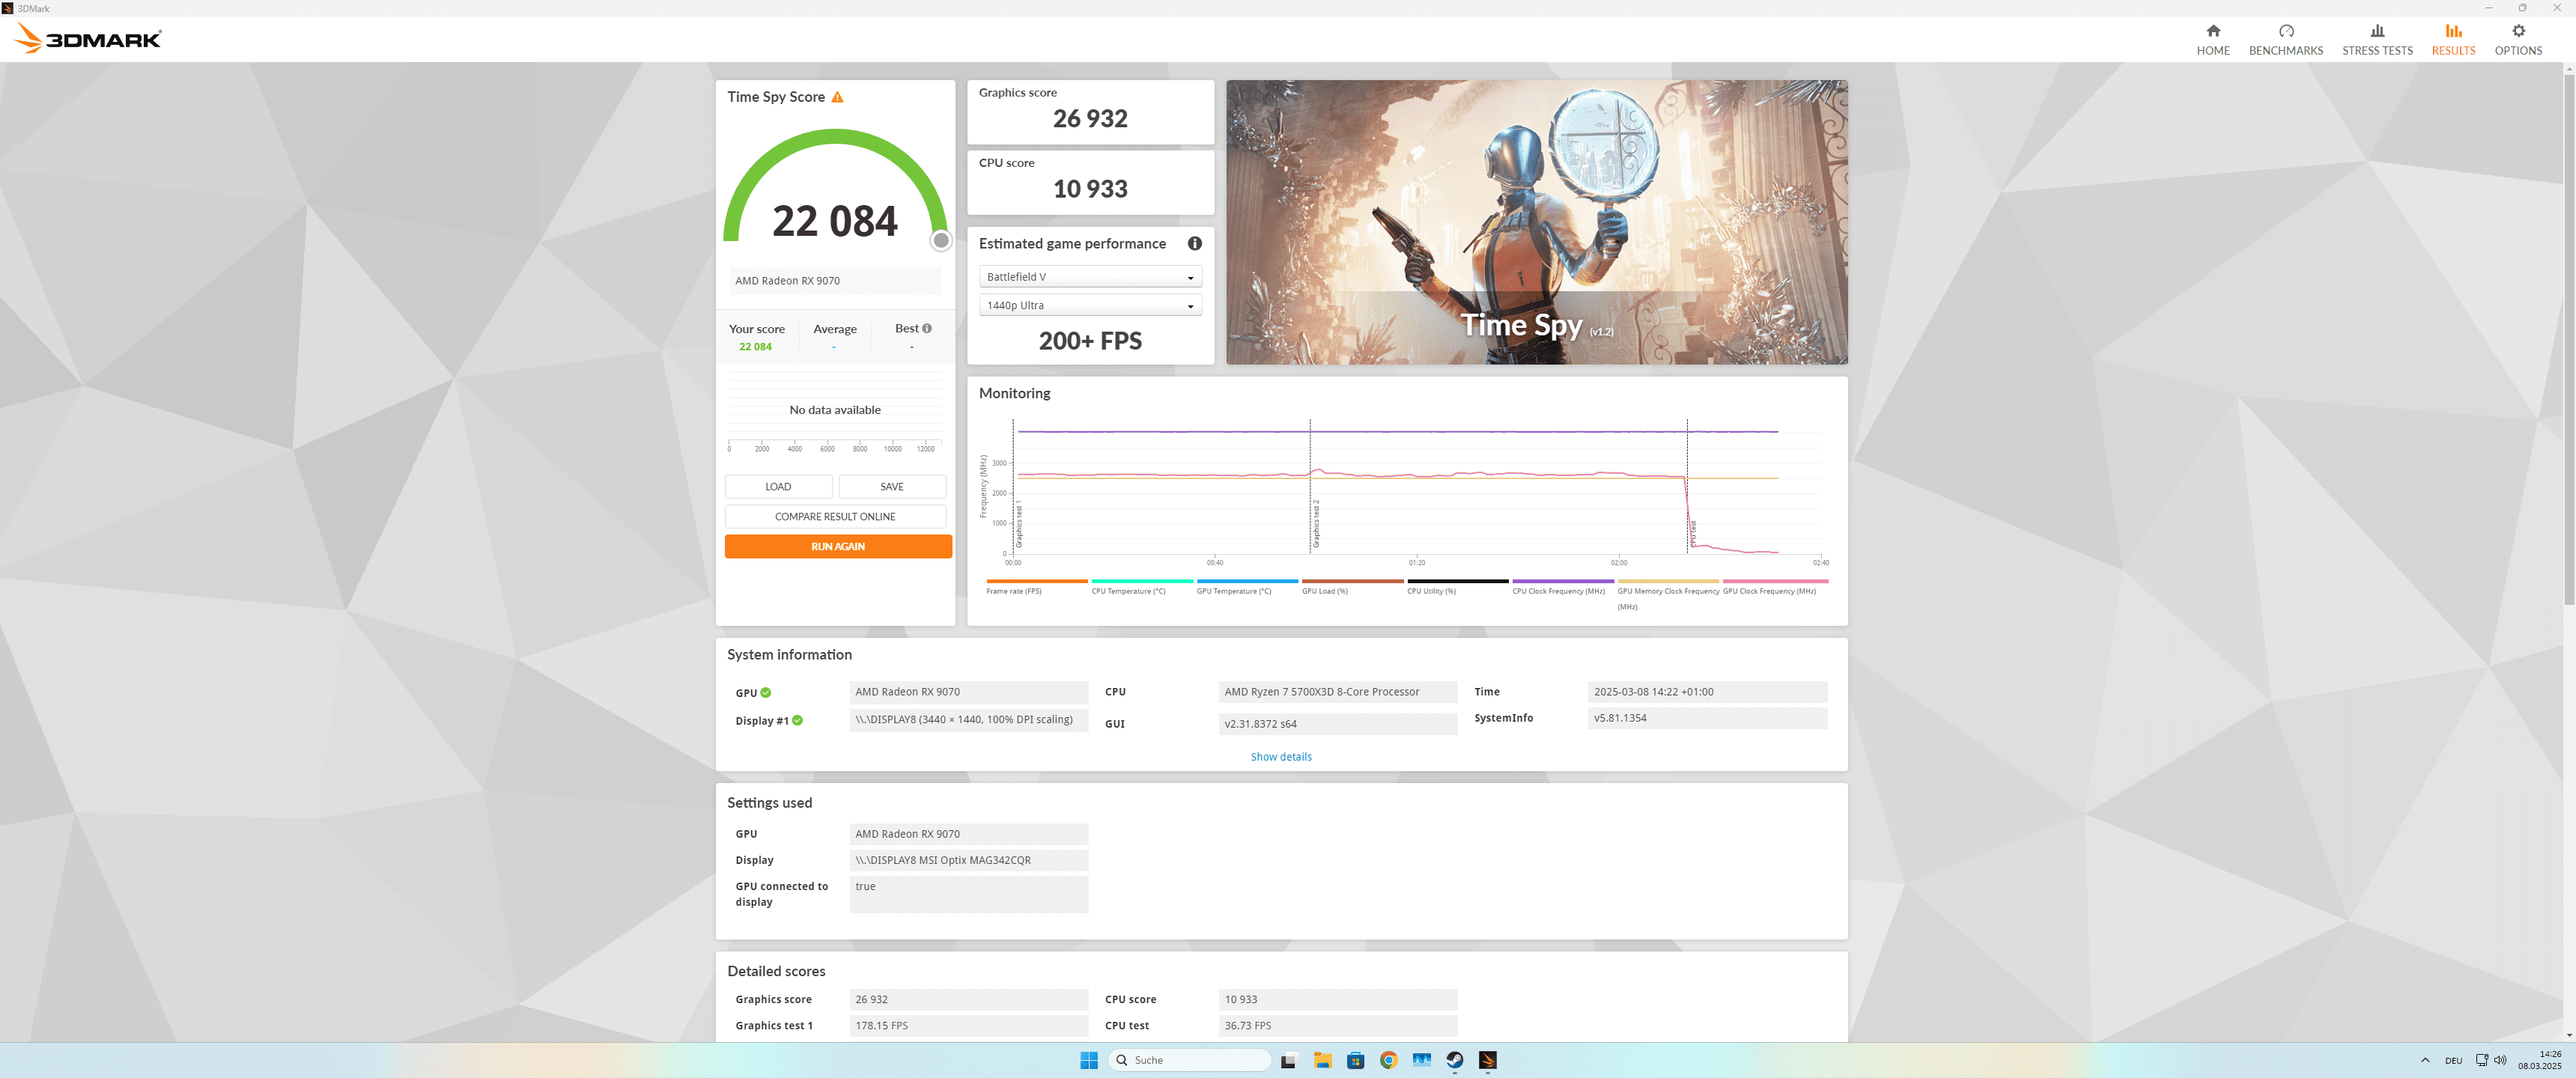Screen dimensions: 2576x1078
Task: Open the 1440p Ultra resolution dropdown
Action: (x=1090, y=306)
